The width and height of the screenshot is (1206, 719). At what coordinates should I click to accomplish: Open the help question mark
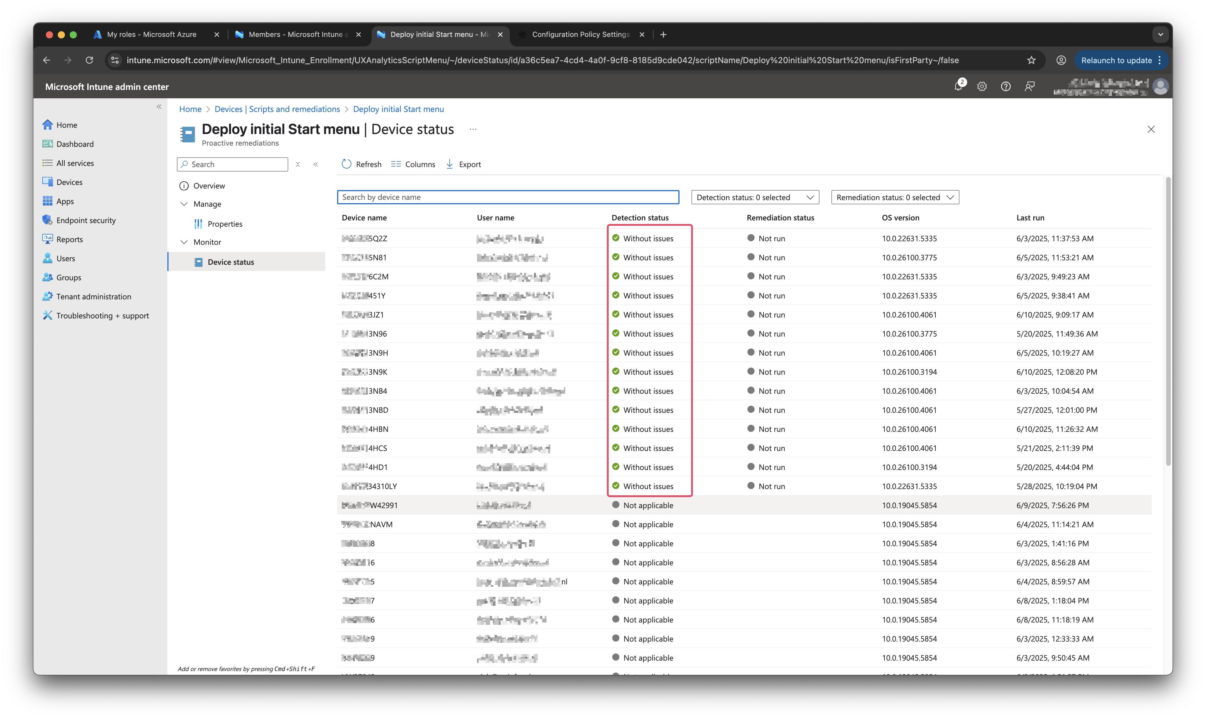(x=1006, y=87)
